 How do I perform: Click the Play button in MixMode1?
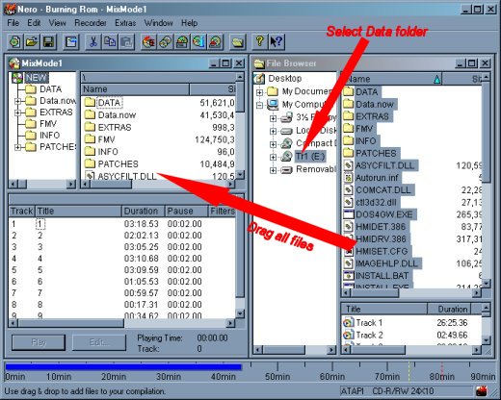tap(39, 342)
